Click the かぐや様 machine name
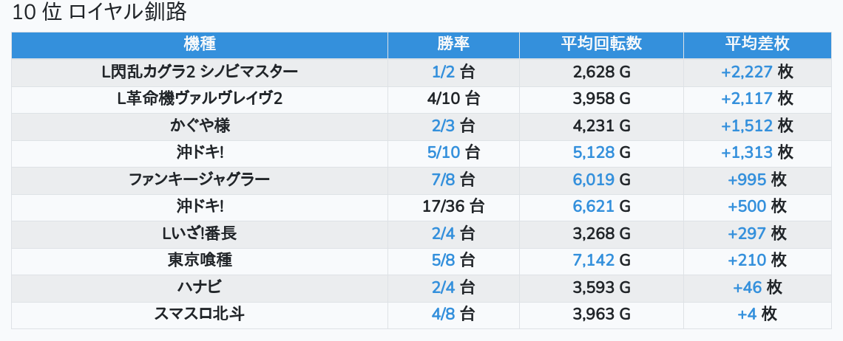The width and height of the screenshot is (843, 341). click(x=200, y=125)
